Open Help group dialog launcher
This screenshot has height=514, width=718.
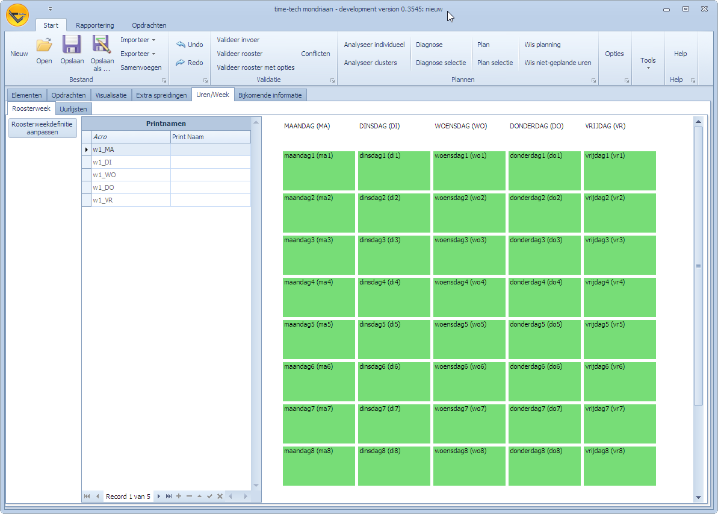[693, 80]
